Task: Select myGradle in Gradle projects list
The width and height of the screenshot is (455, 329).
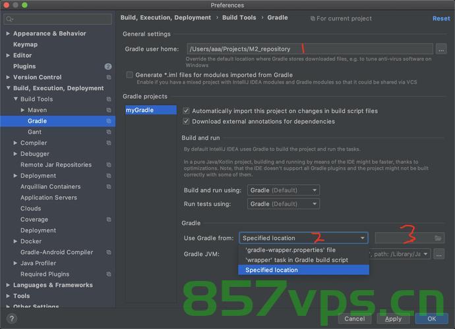Action: tap(151, 110)
